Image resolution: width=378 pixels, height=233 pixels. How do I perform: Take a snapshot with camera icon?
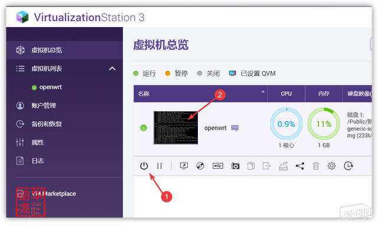pyautogui.click(x=235, y=166)
